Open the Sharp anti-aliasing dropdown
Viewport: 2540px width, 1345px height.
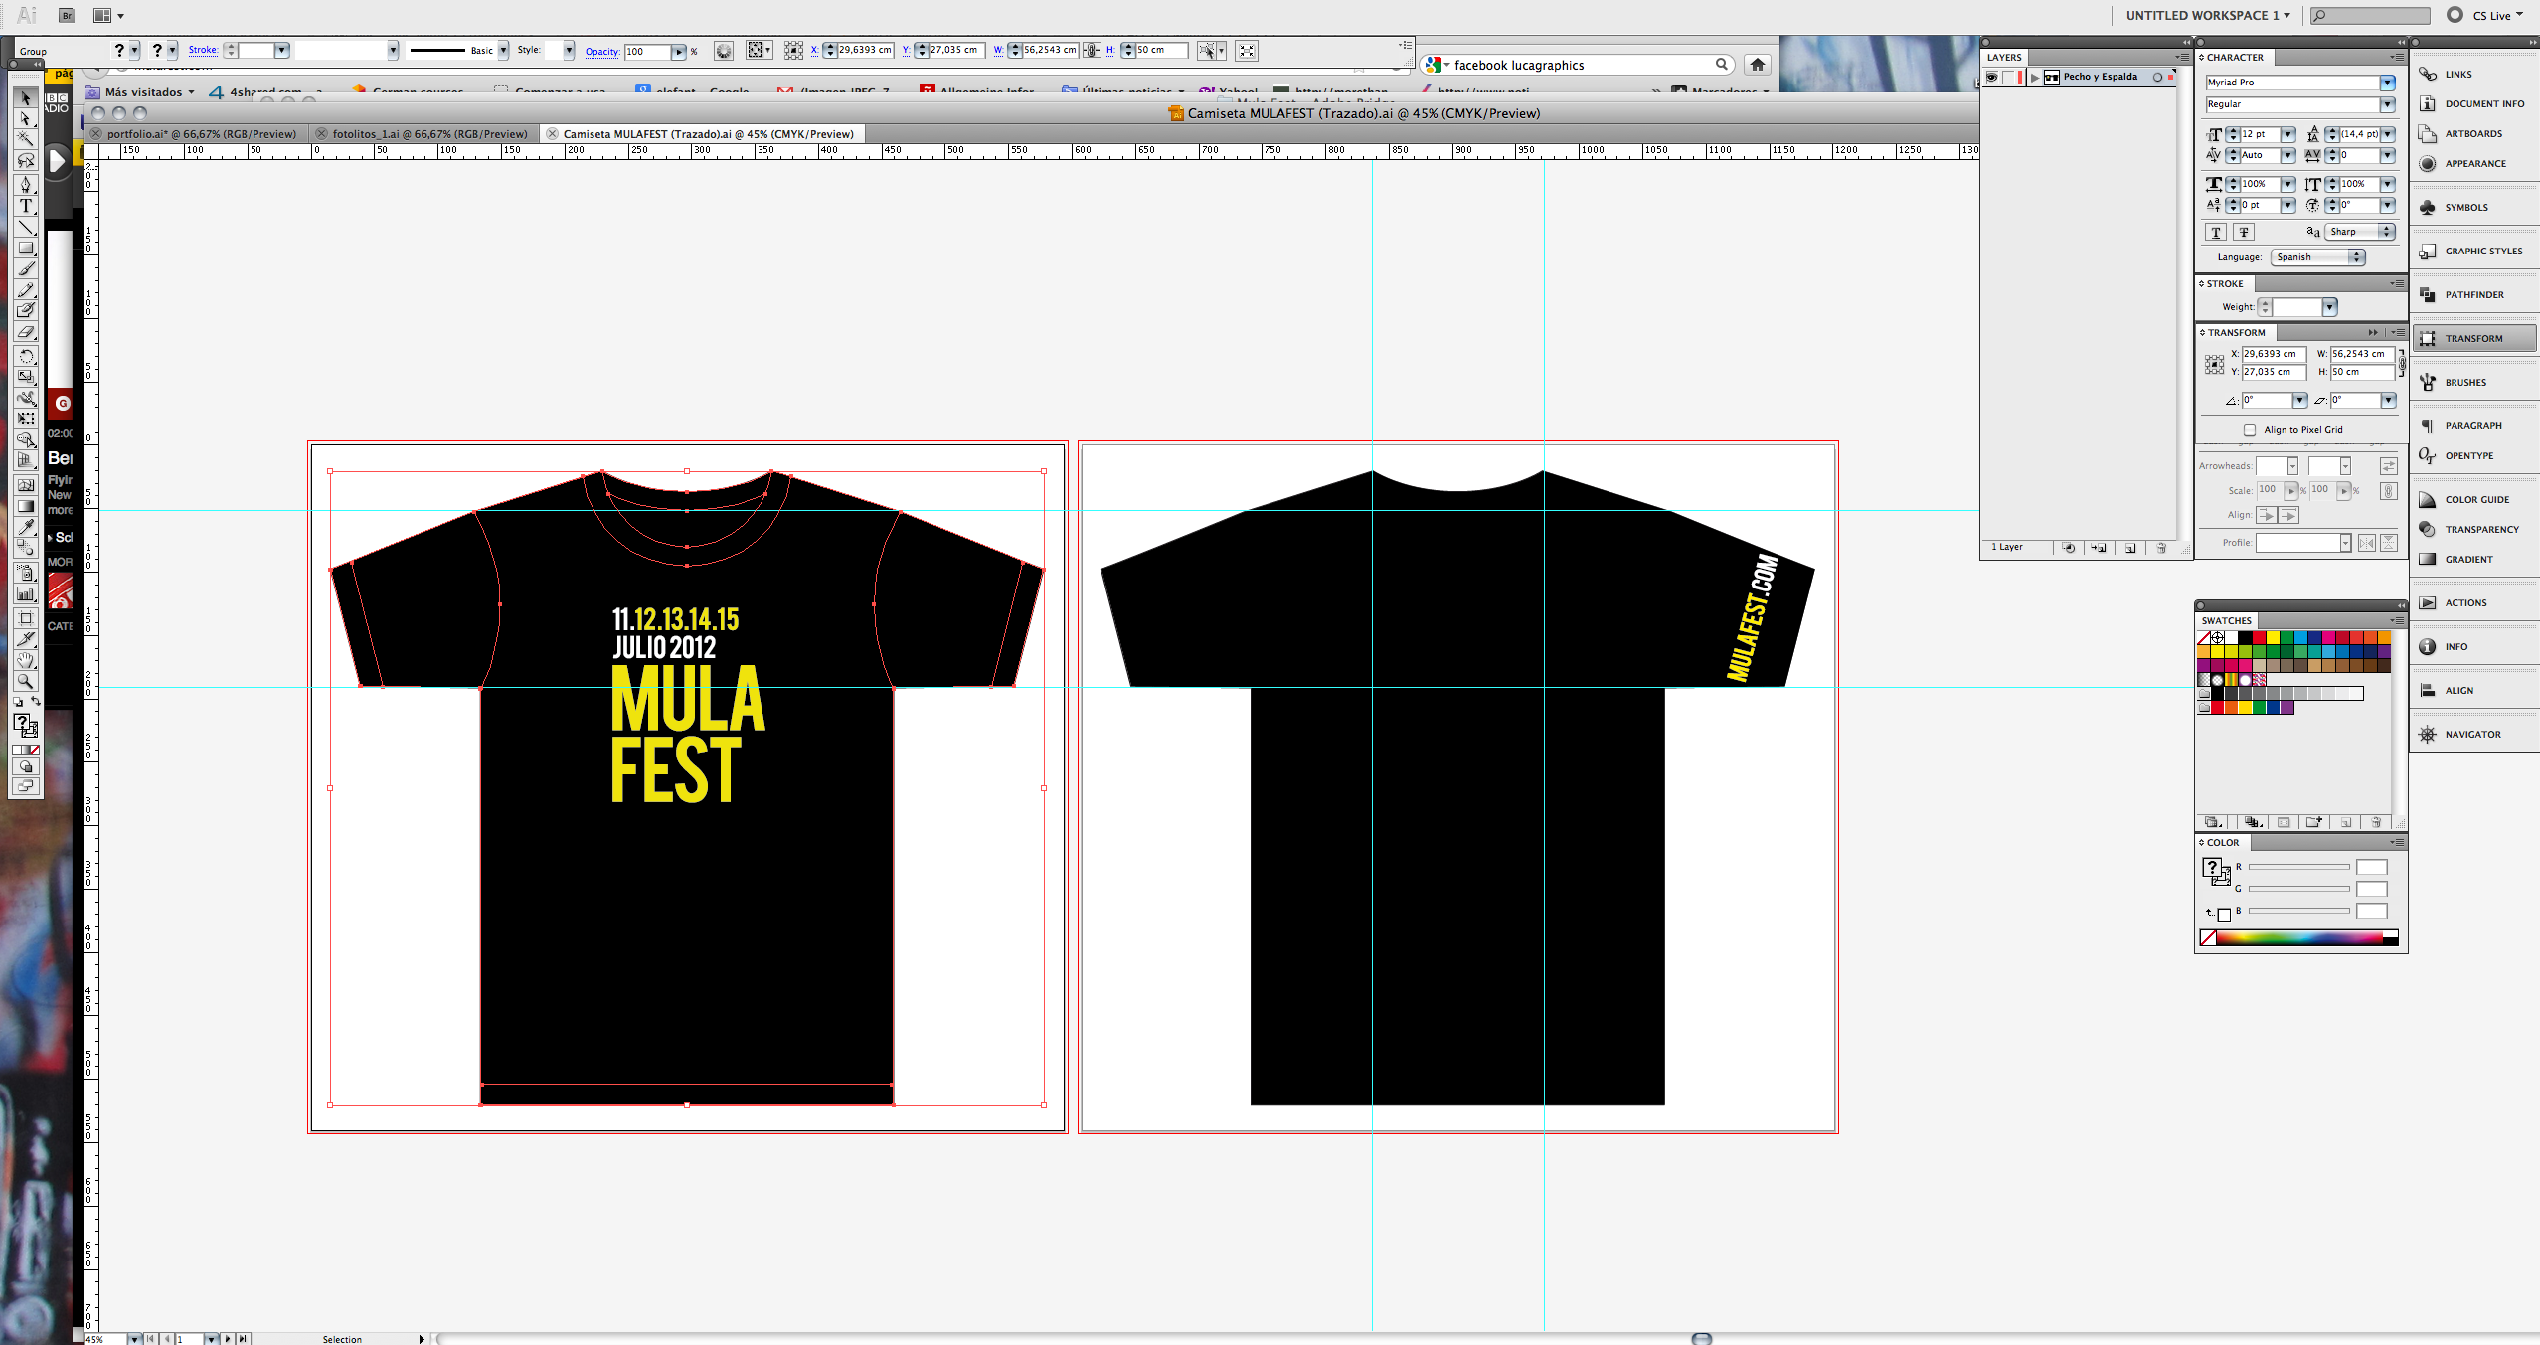(x=2358, y=232)
